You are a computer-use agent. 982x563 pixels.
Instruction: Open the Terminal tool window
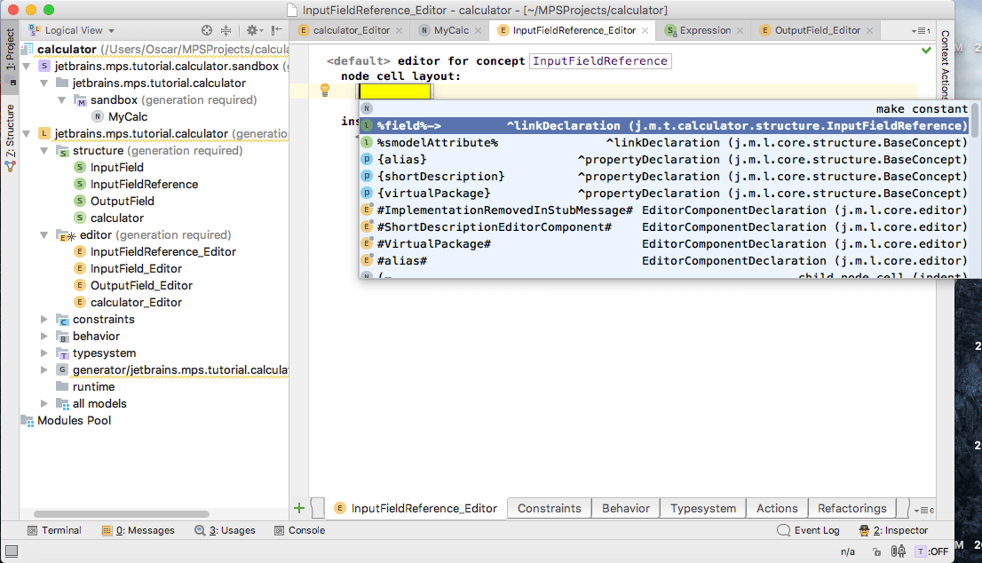[54, 530]
